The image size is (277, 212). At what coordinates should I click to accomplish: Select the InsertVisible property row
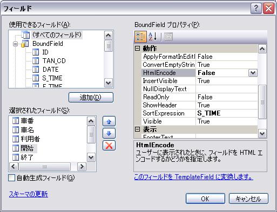(199, 81)
